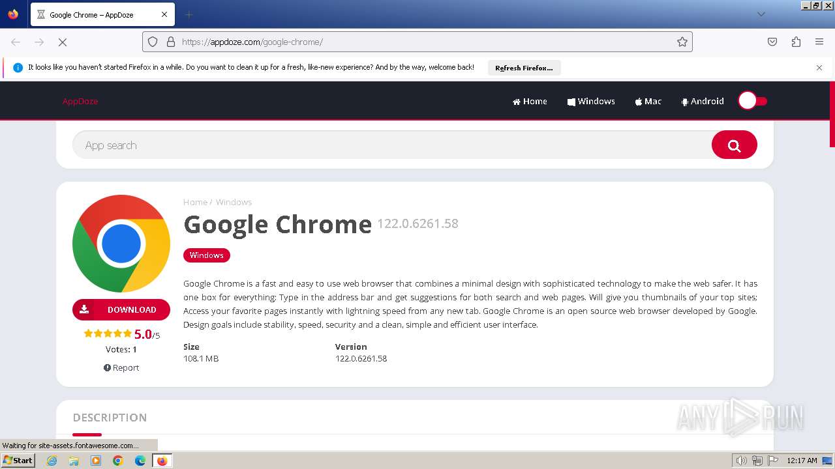The image size is (835, 469).
Task: Open Firefox application hamburger menu
Action: click(x=819, y=42)
